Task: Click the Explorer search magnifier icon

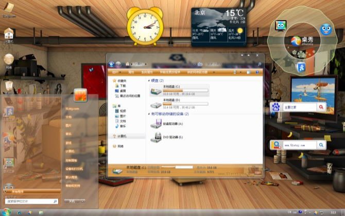Action: pos(260,64)
